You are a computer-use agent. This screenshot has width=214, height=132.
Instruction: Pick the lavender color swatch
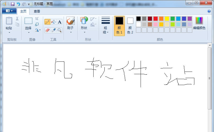pyautogui.click(x=190, y=24)
